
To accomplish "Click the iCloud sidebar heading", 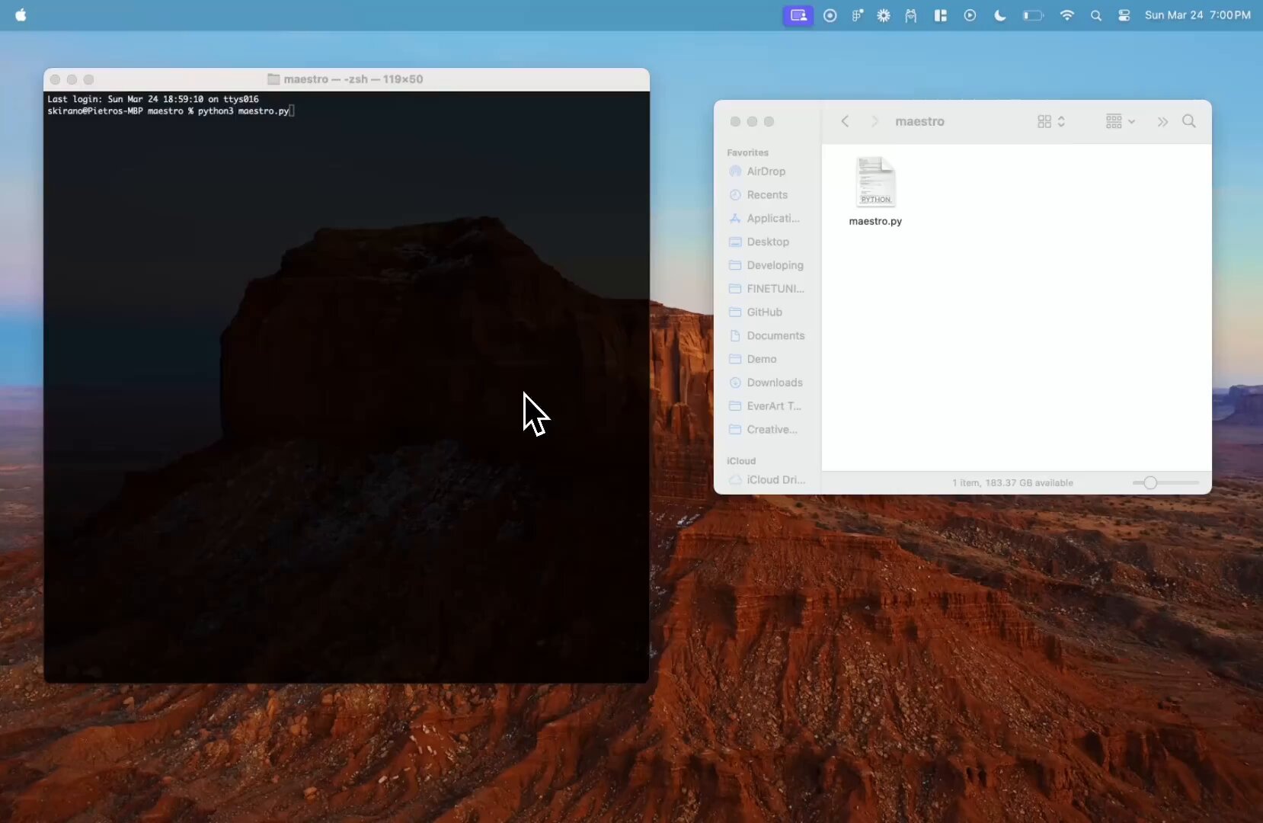I will [741, 461].
